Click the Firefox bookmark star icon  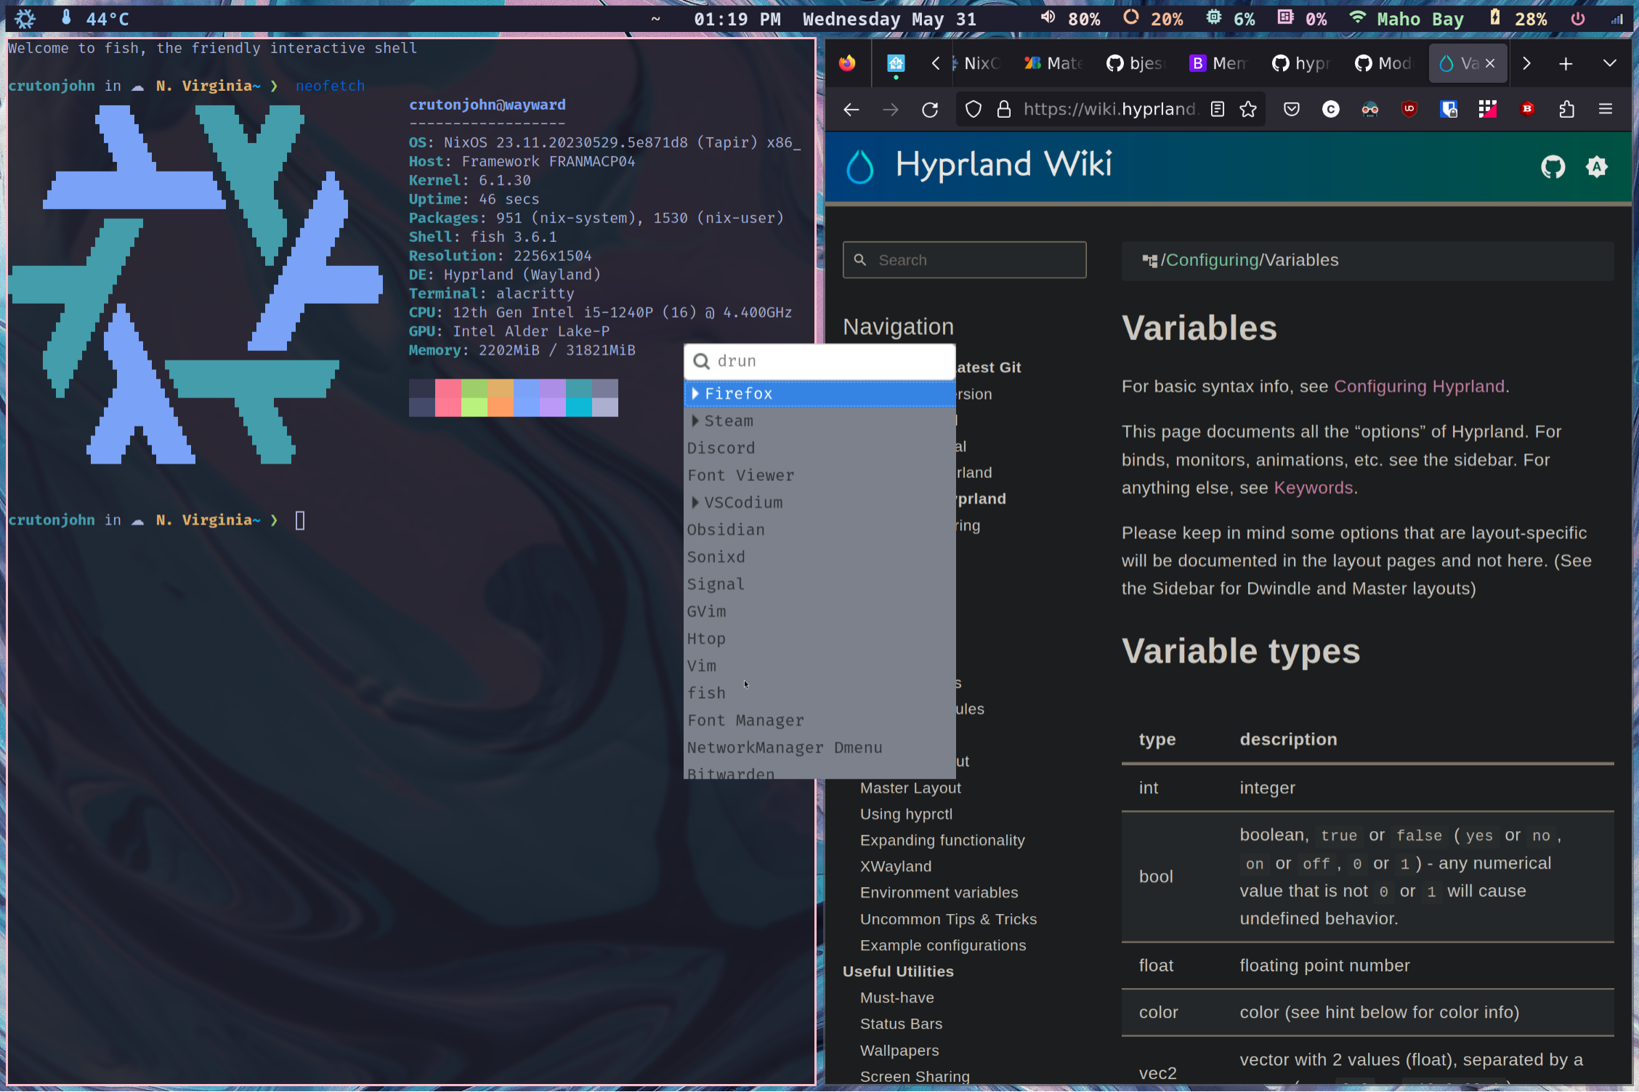[x=1248, y=110]
